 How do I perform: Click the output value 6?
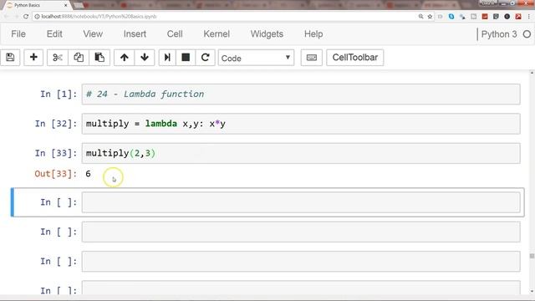[88, 174]
